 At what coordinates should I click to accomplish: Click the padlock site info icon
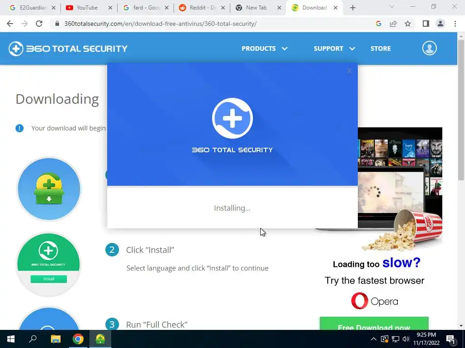[58, 24]
